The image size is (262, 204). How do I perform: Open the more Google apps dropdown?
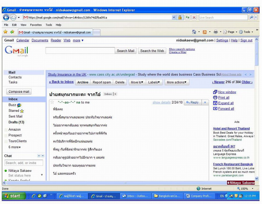[78, 40]
